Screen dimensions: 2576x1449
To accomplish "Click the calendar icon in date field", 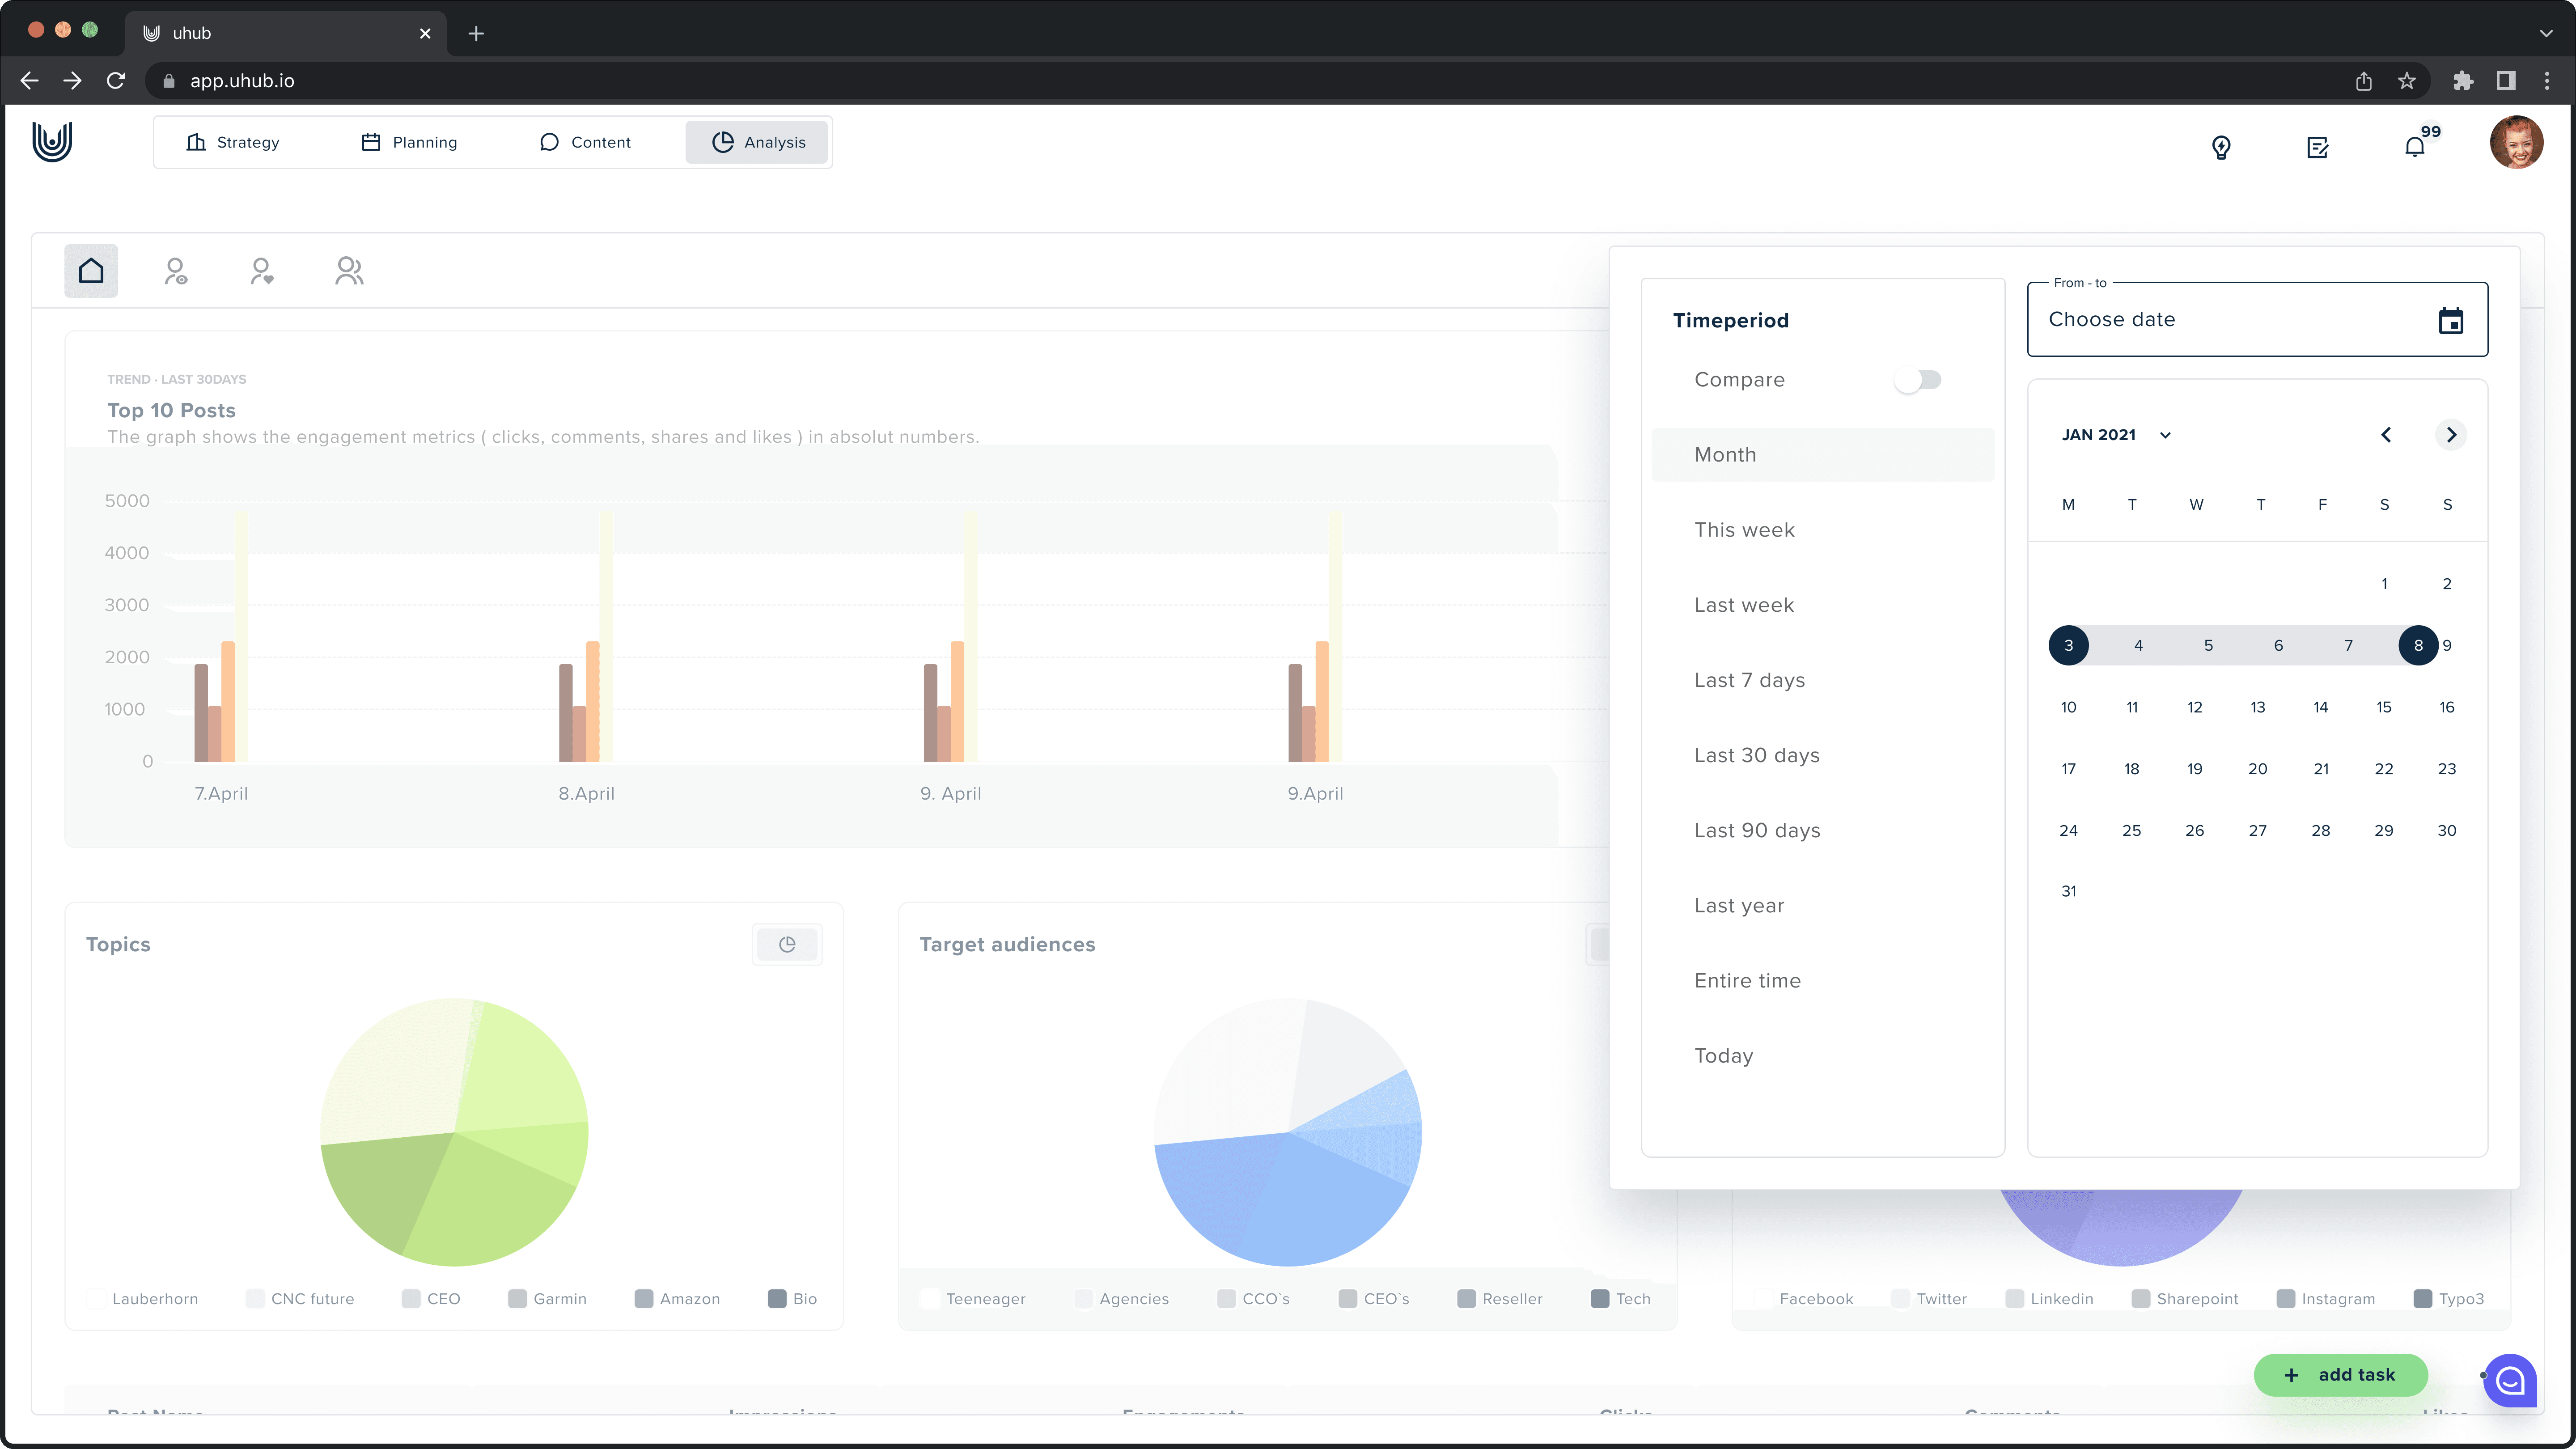I will pos(2451,321).
